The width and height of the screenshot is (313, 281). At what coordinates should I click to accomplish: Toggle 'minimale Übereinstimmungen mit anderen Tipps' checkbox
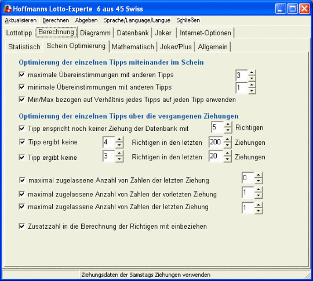(21, 87)
